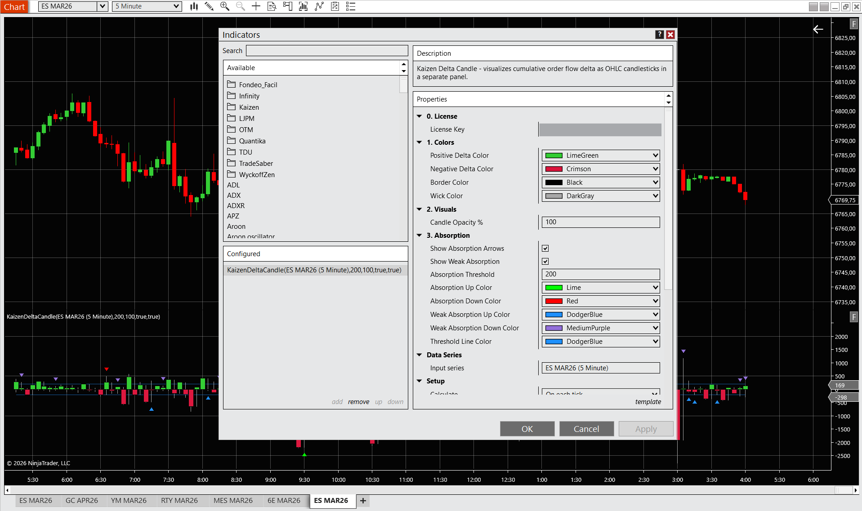This screenshot has width=862, height=511.
Task: Open the Data Box icon
Action: tap(272, 6)
